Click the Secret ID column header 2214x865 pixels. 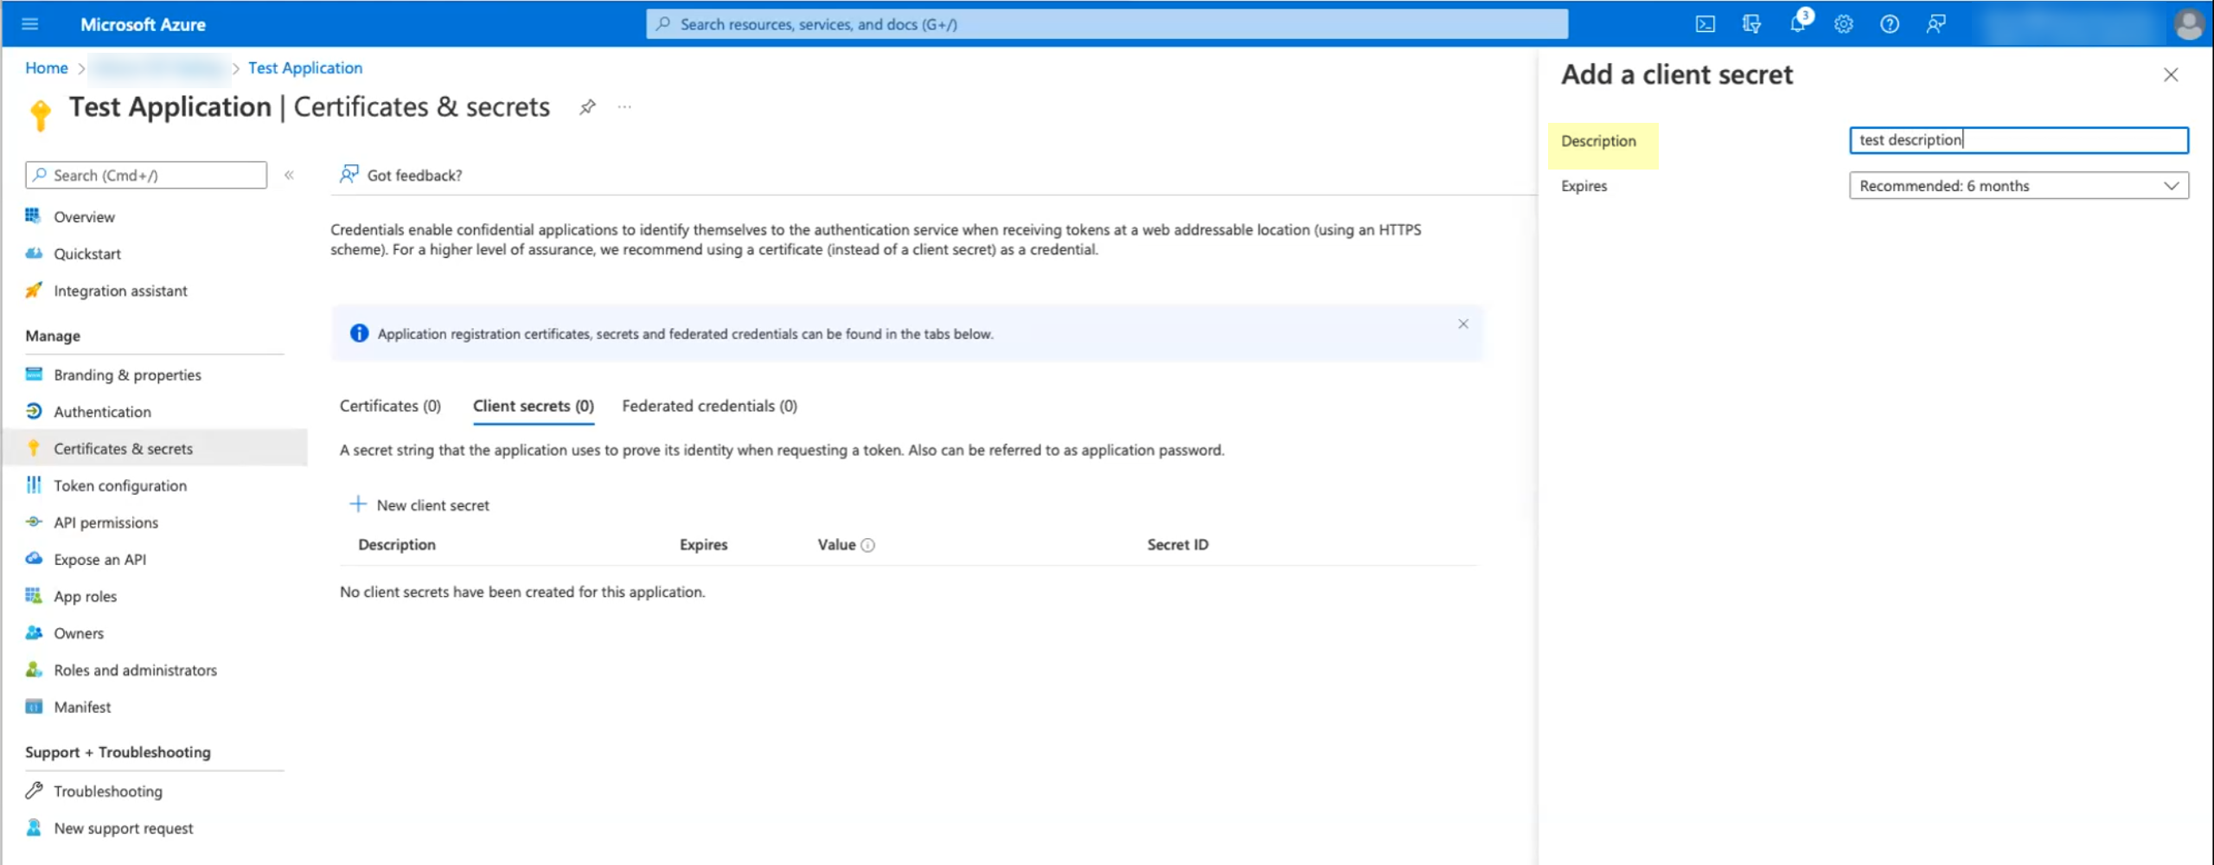pyautogui.click(x=1178, y=545)
